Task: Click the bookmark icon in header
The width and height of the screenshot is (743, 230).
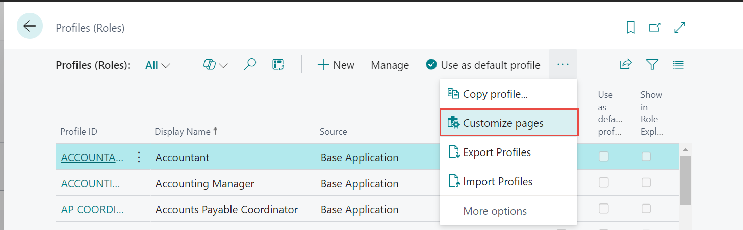Action: click(x=631, y=28)
